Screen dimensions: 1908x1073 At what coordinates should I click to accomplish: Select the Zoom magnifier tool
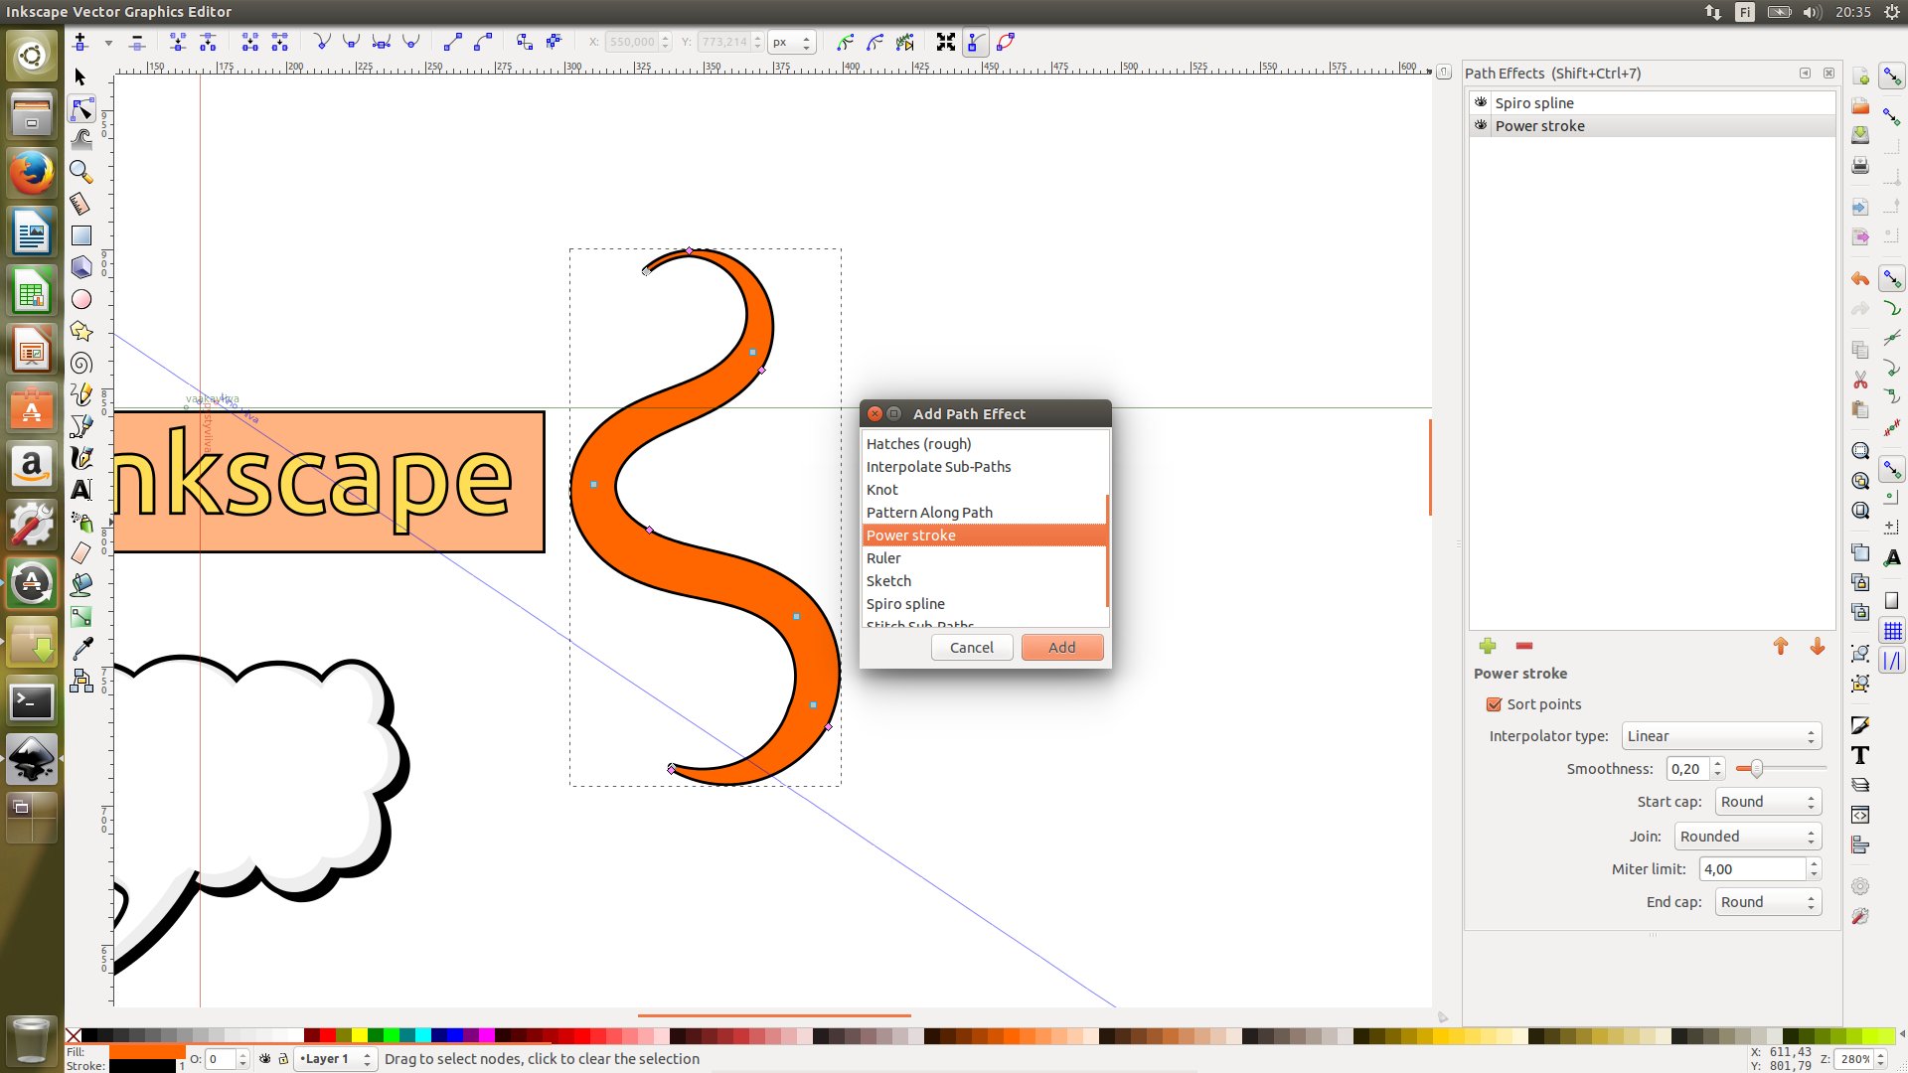[81, 172]
